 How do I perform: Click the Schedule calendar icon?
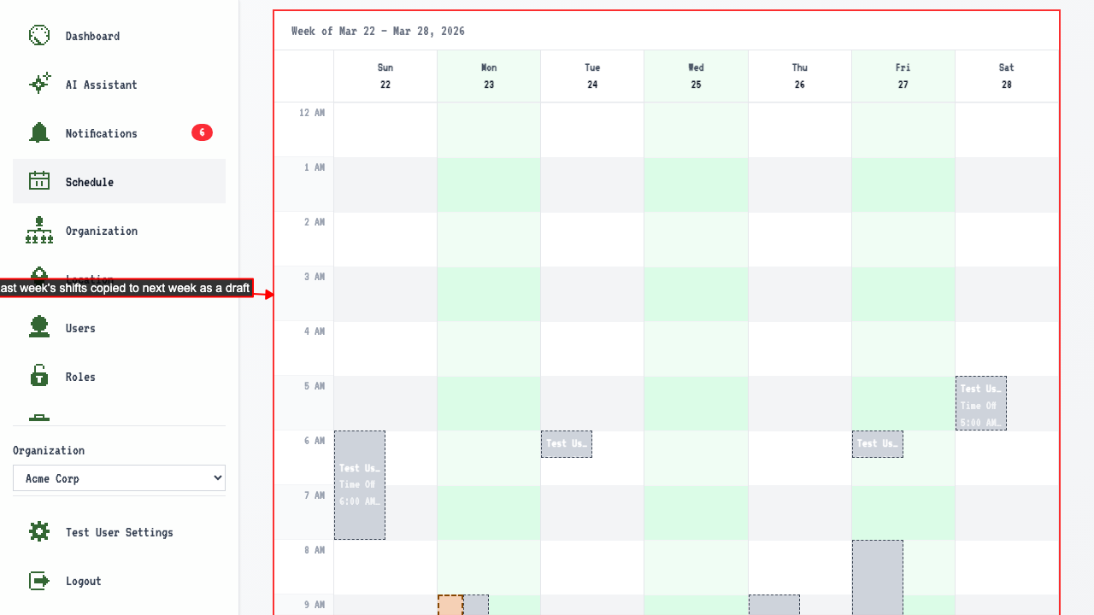coord(39,182)
